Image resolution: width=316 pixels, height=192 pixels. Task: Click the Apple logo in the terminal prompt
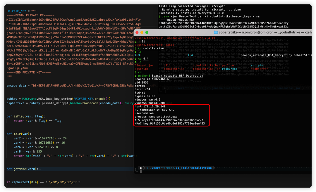141,168
